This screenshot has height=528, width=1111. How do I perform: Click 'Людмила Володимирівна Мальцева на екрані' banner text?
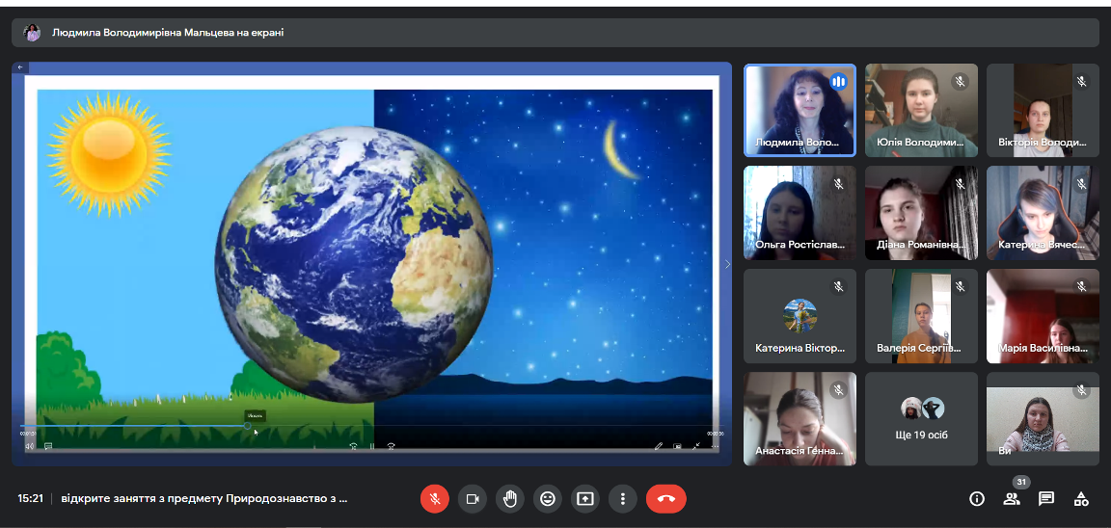coord(168,33)
